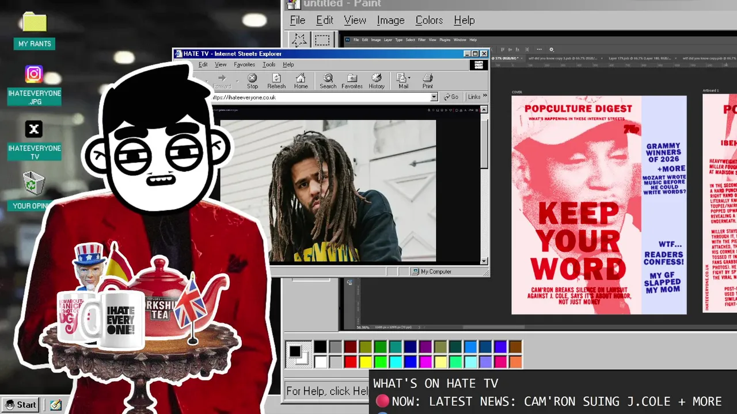Click the HATE brand logo in browser corner

[478, 65]
